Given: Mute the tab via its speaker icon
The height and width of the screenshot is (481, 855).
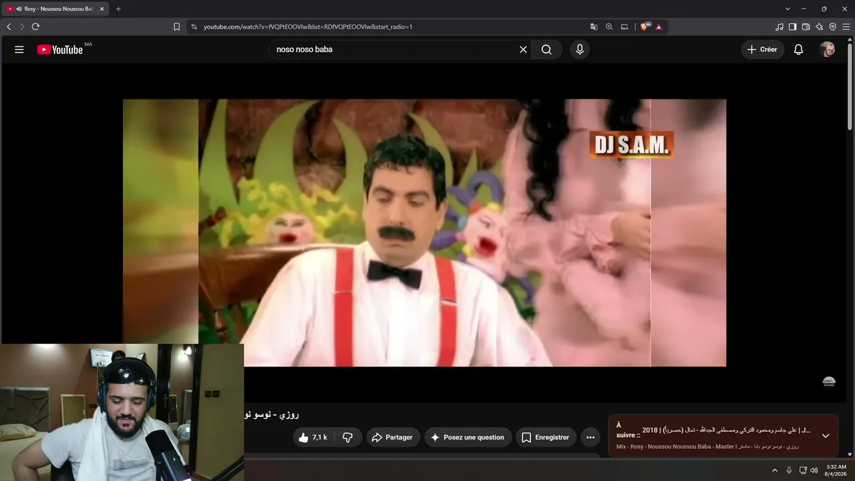Looking at the screenshot, I should (x=19, y=9).
